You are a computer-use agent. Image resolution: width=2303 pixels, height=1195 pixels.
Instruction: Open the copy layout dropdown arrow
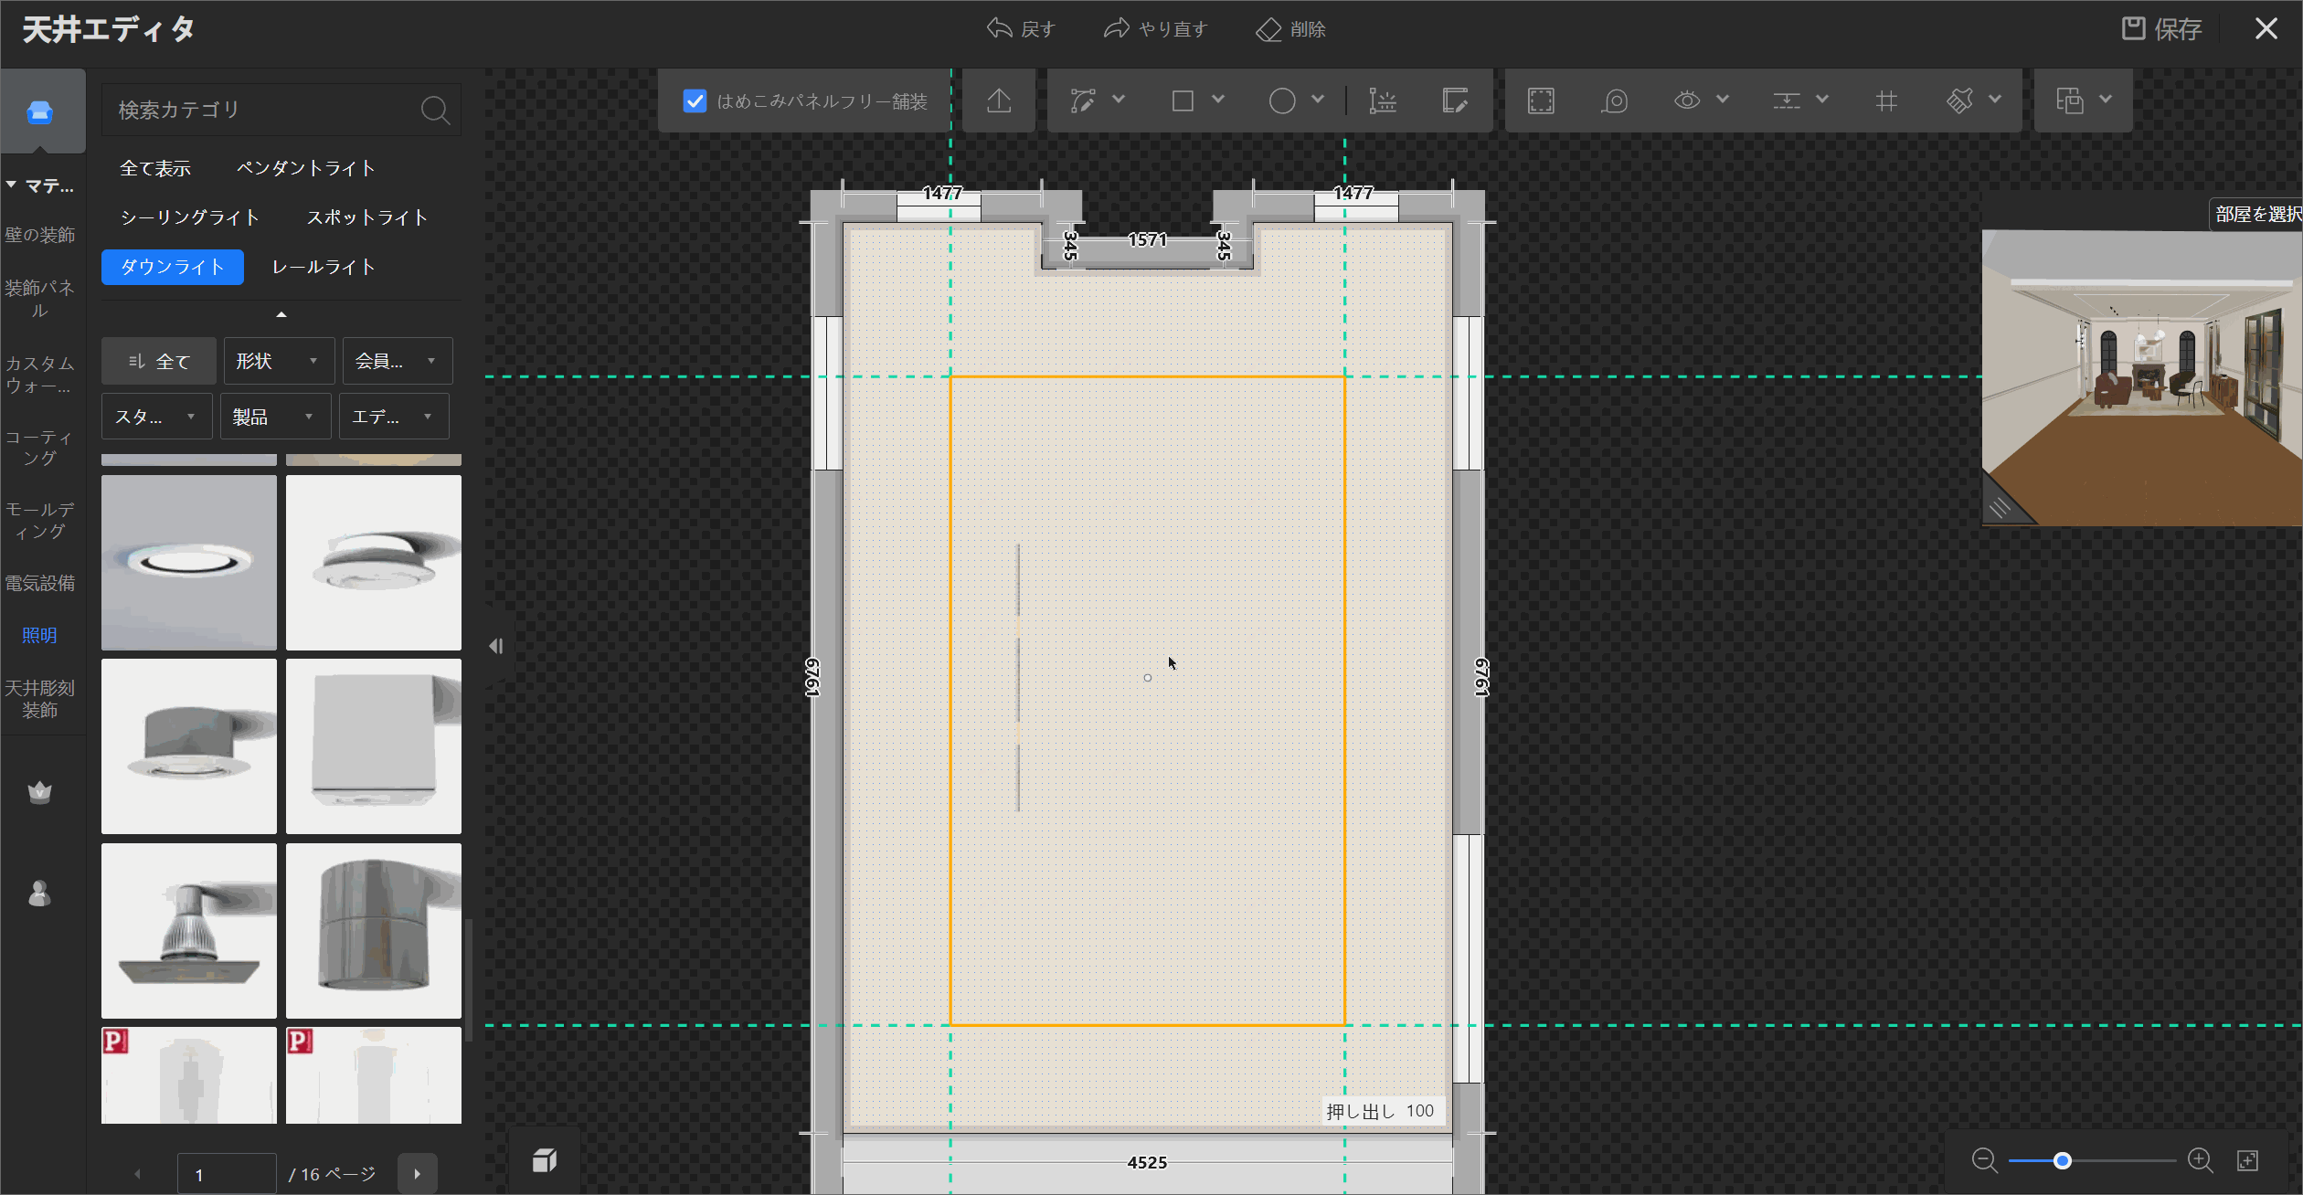tap(2106, 100)
